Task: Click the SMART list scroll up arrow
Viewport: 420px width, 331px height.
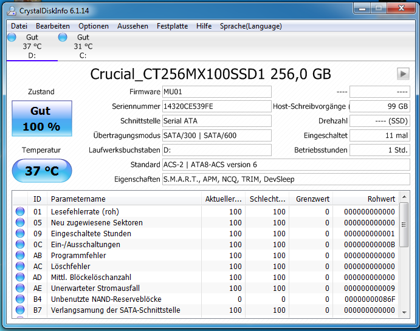Action: point(404,197)
